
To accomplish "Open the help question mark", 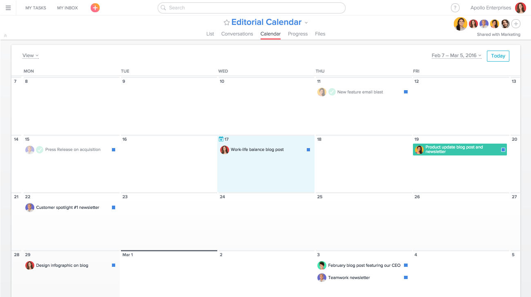I will 455,7.
